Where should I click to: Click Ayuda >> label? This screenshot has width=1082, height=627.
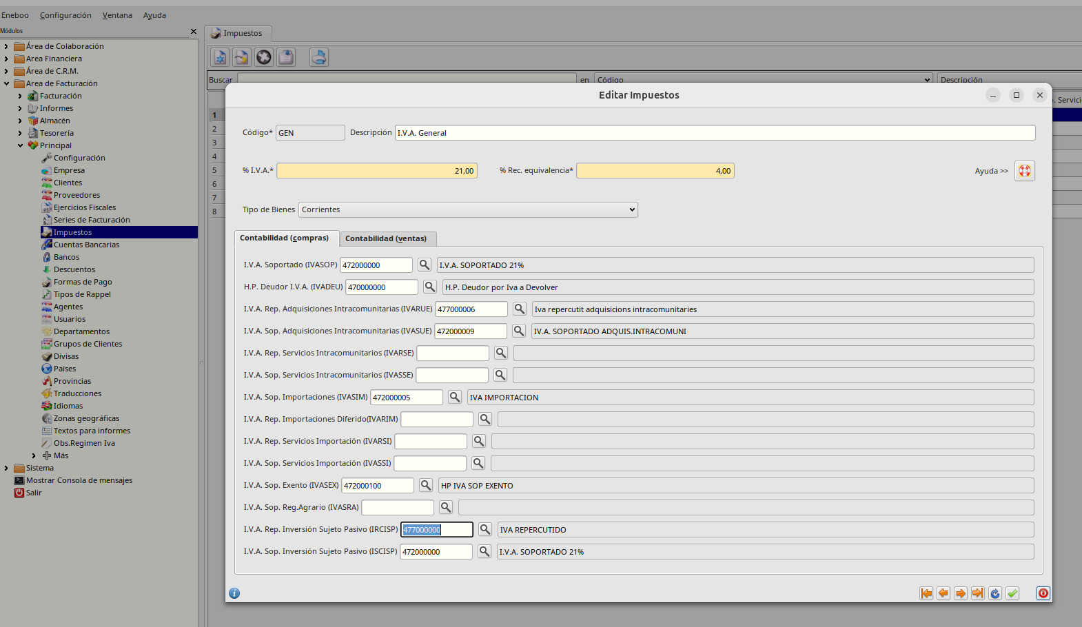click(x=991, y=171)
